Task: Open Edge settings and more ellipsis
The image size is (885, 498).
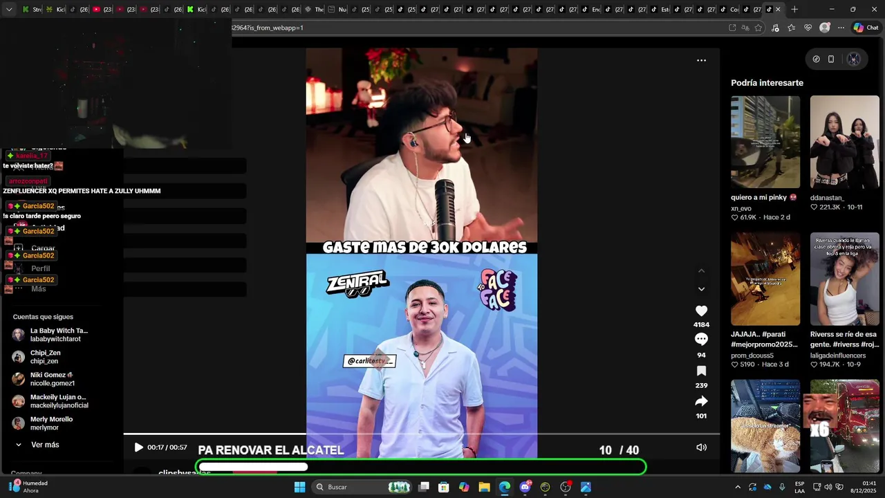Action: coord(841,28)
